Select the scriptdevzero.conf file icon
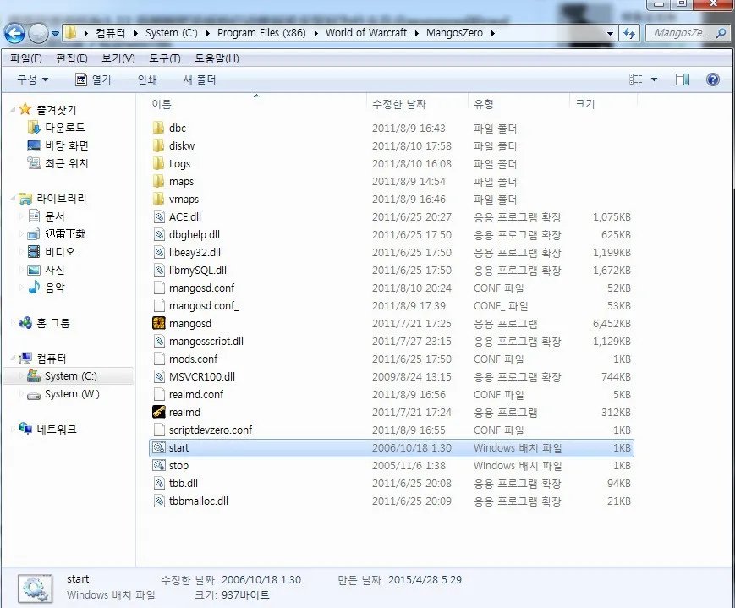 [159, 430]
